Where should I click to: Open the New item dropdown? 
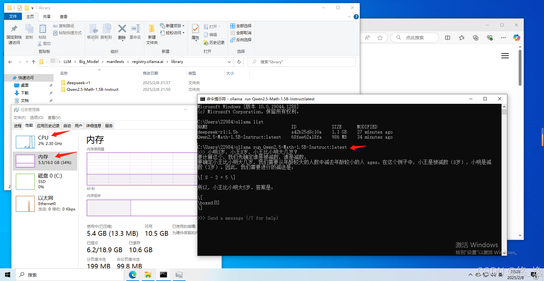[x=172, y=26]
